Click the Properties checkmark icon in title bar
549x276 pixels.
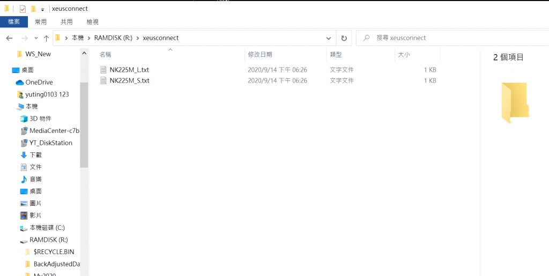click(x=23, y=9)
